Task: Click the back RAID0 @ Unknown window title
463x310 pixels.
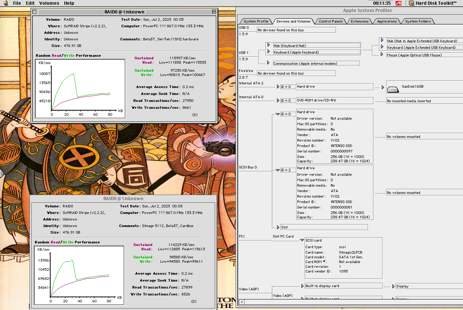Action: [x=123, y=198]
